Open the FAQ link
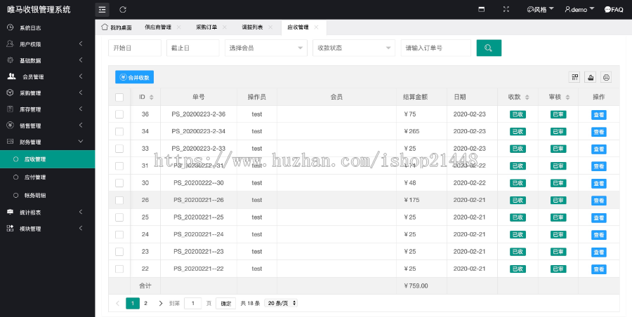This screenshot has width=632, height=317. 614,10
